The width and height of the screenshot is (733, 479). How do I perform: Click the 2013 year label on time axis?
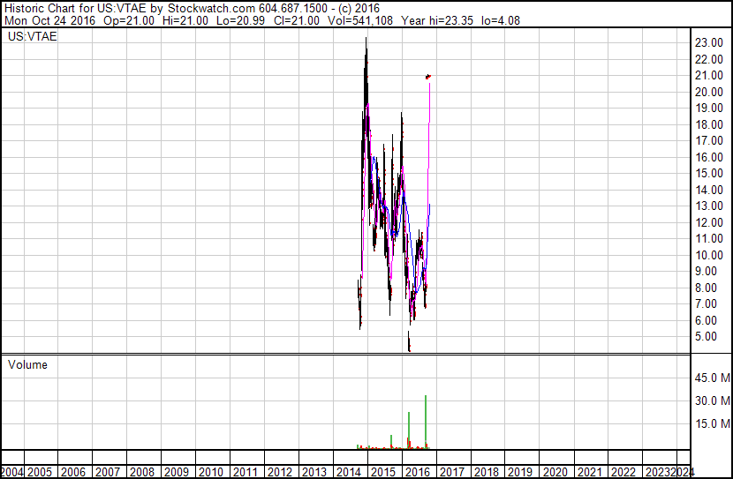point(314,472)
